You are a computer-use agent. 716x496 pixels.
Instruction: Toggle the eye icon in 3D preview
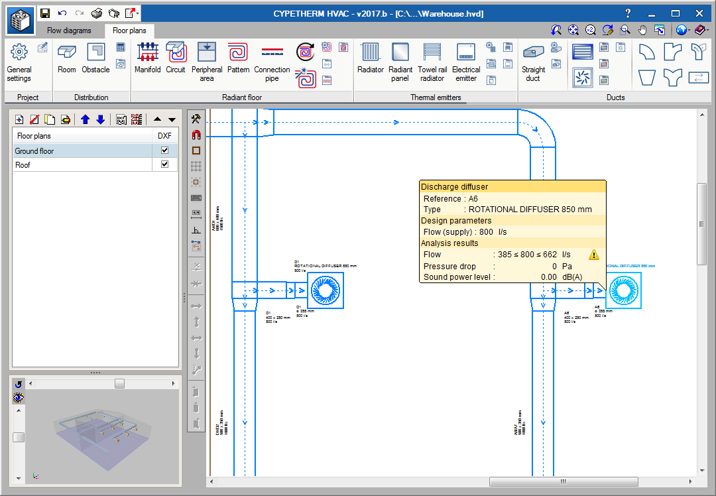(19, 398)
